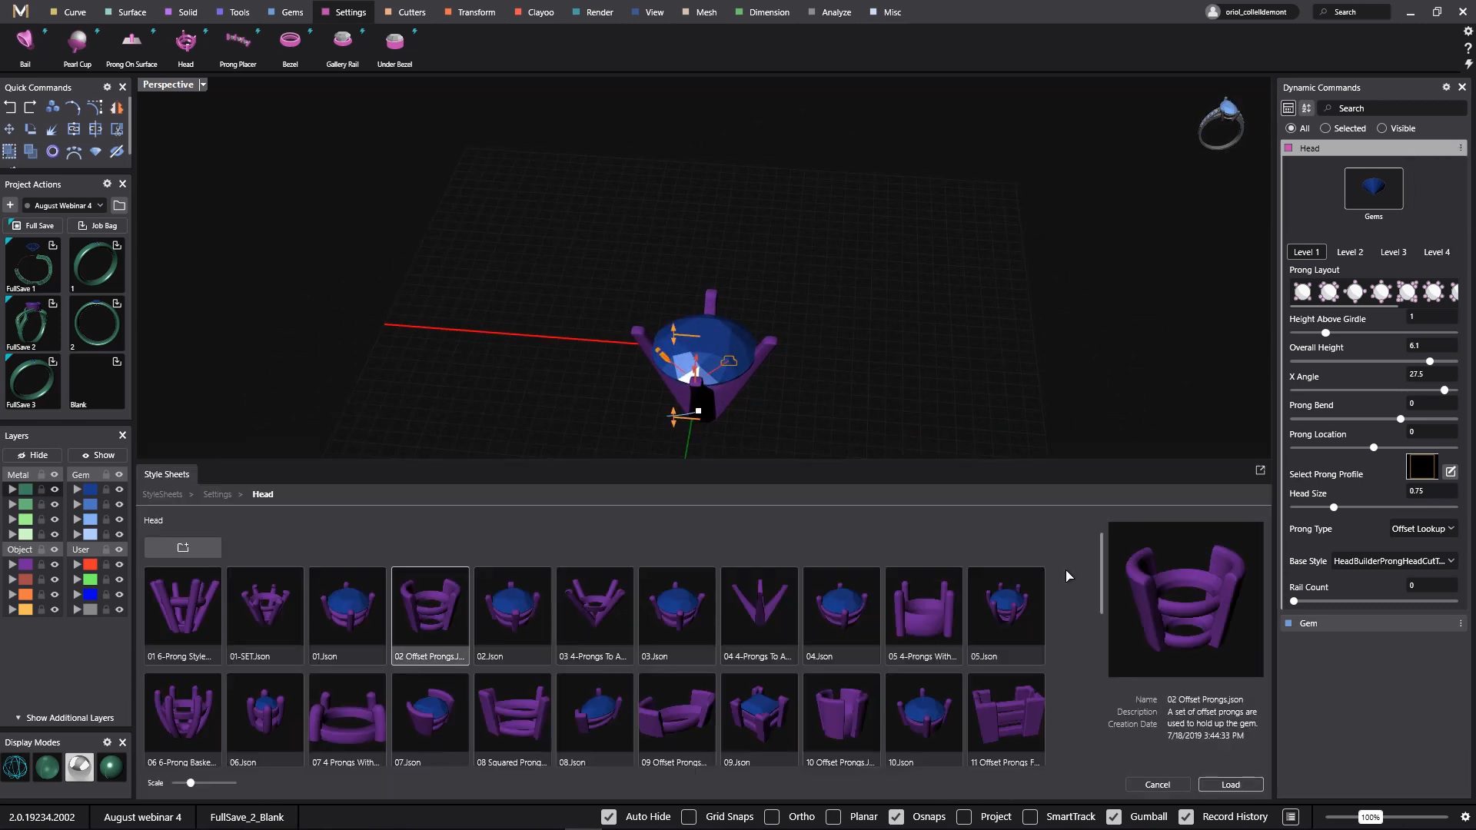Expand the Base Style dropdown
The height and width of the screenshot is (830, 1476).
(1394, 561)
